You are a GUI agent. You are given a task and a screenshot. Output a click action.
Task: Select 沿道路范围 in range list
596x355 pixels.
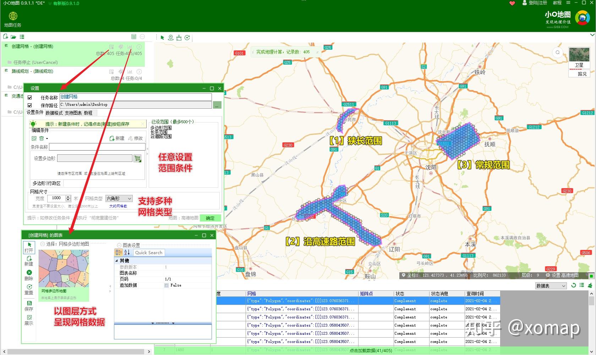click(161, 137)
